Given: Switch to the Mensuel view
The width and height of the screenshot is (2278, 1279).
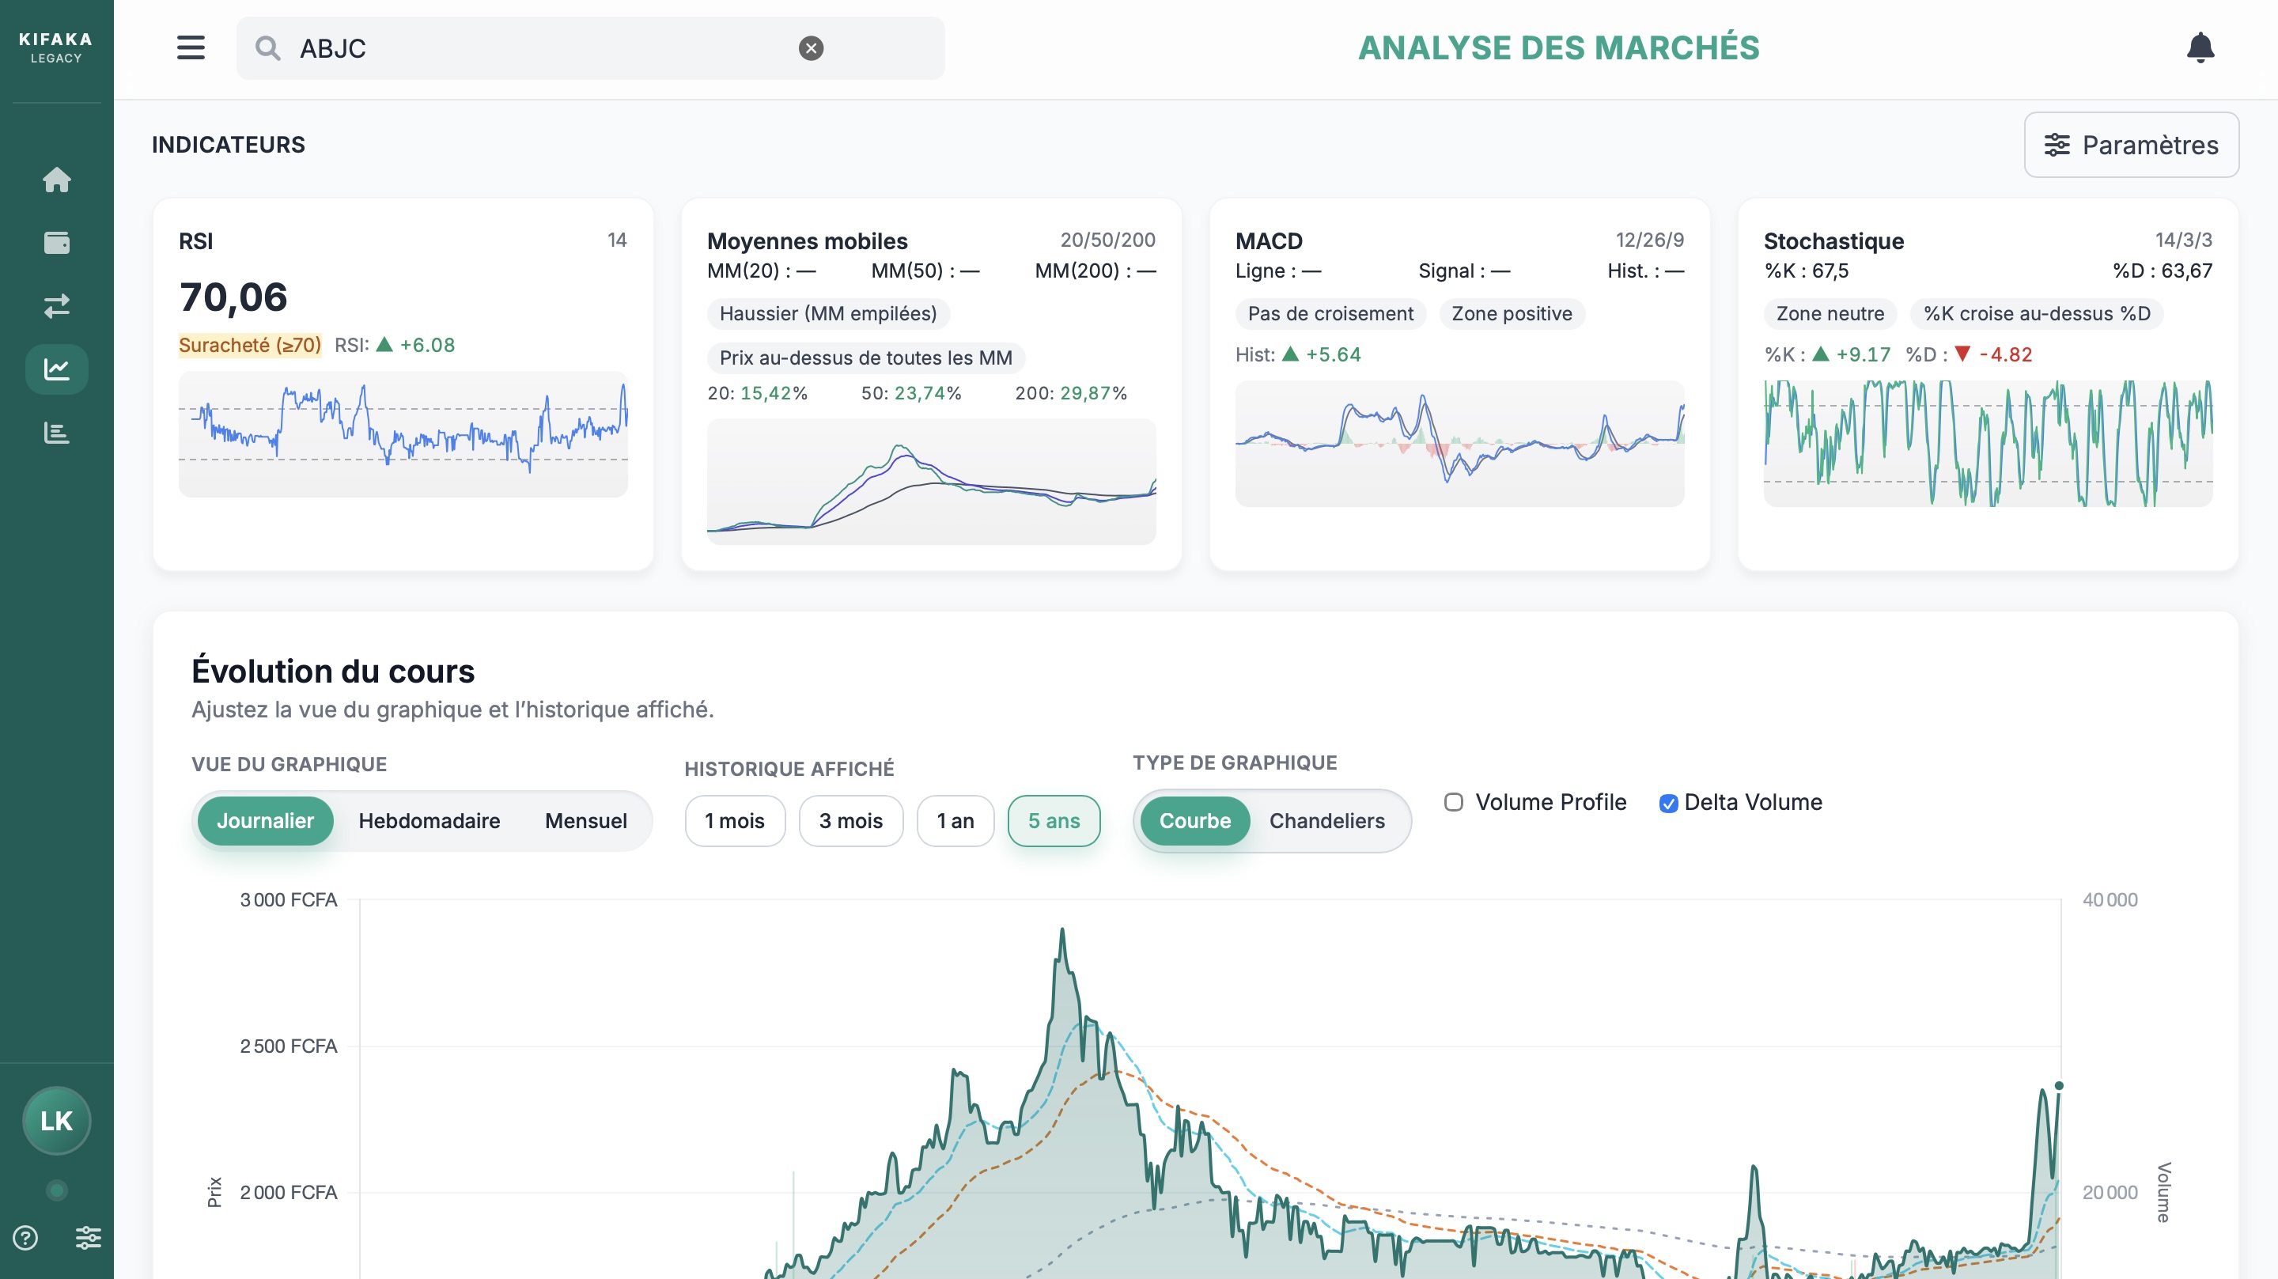Looking at the screenshot, I should point(585,821).
